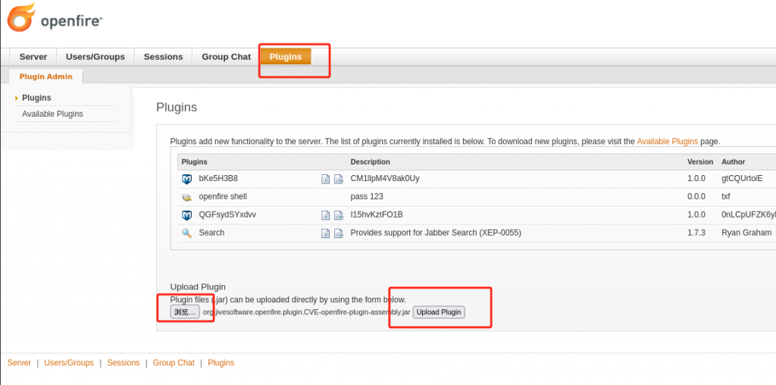The height and width of the screenshot is (385, 776).
Task: Open Available Plugins in the sidebar
Action: point(52,114)
